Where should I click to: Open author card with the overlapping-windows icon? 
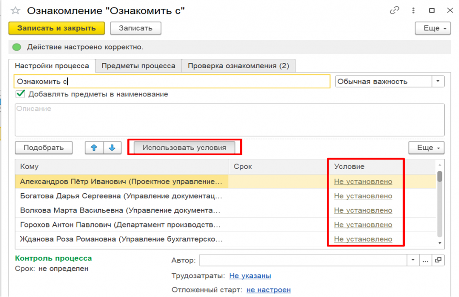[x=438, y=260]
